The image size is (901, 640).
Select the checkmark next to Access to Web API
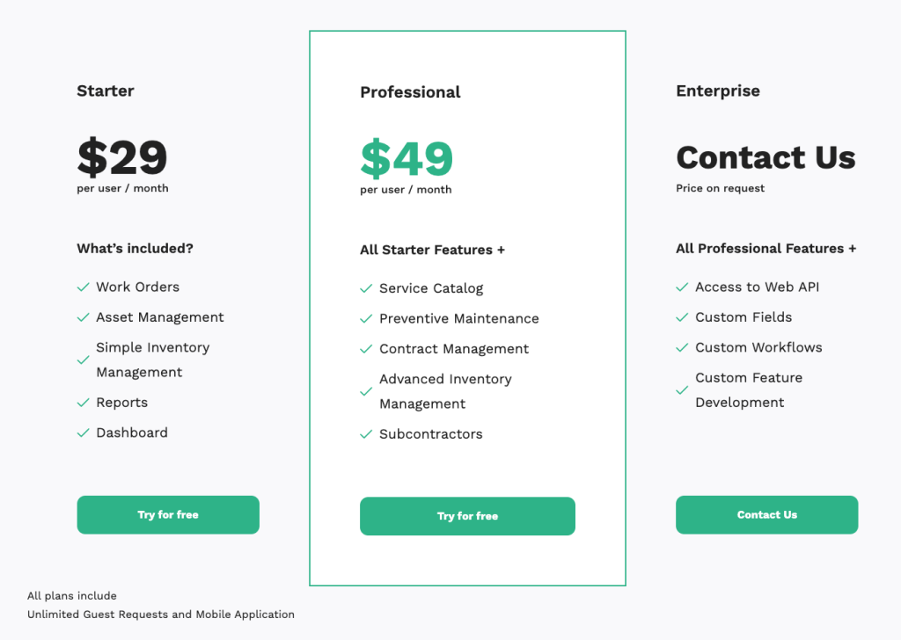682,287
